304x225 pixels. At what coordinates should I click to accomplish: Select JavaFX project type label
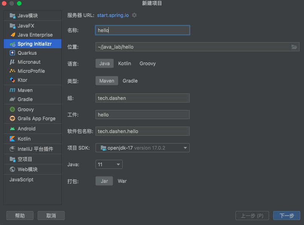click(x=26, y=26)
